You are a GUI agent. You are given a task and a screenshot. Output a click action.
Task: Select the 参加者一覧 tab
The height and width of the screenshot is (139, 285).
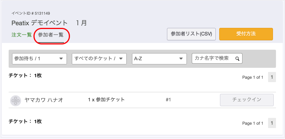pos(51,35)
